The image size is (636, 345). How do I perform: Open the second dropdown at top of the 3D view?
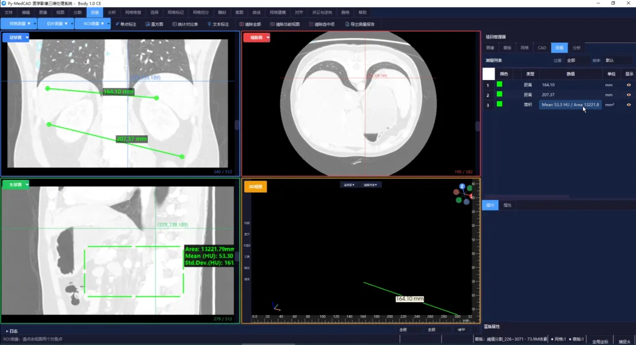coord(370,185)
